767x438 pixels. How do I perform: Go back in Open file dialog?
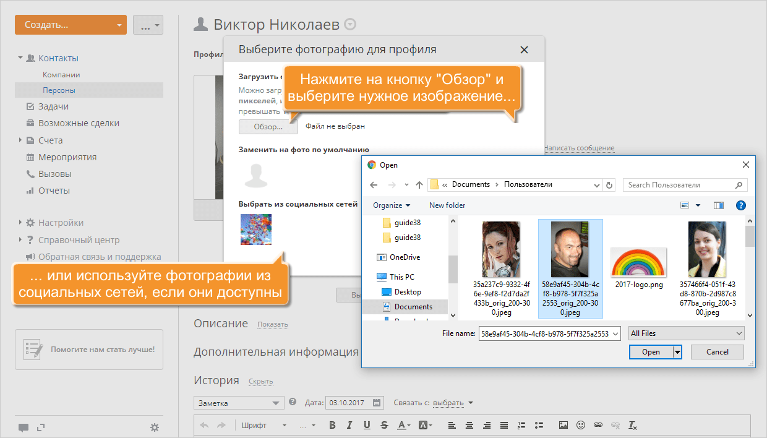tap(373, 185)
